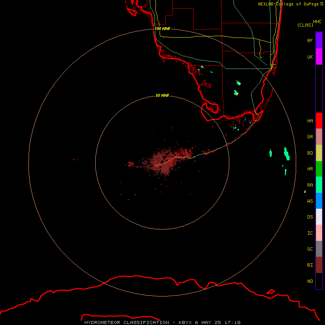325x325 pixels.
Task: Click the ND legend label
Action: click(310, 281)
